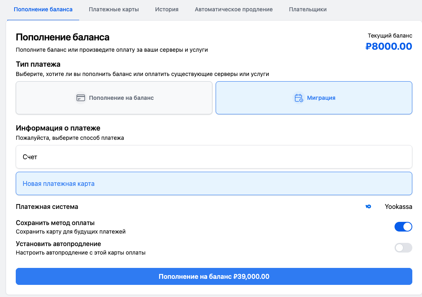Click the Платежная система row label
This screenshot has height=297, width=422.
[47, 206]
